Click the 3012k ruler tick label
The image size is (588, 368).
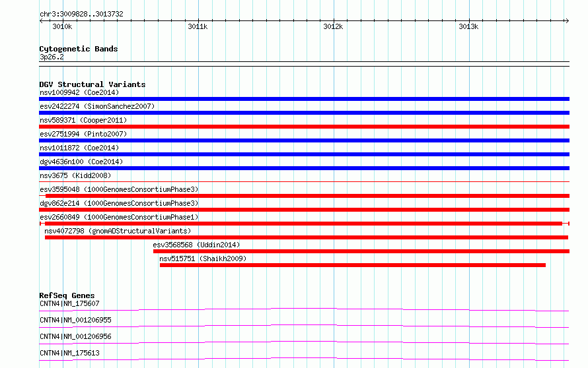pos(333,26)
